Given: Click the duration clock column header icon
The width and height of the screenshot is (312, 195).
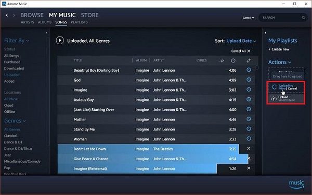Looking at the screenshot, I should click(x=233, y=60).
